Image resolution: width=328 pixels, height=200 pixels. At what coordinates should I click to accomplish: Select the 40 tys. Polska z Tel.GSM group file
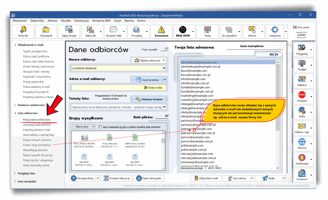pyautogui.click(x=84, y=141)
